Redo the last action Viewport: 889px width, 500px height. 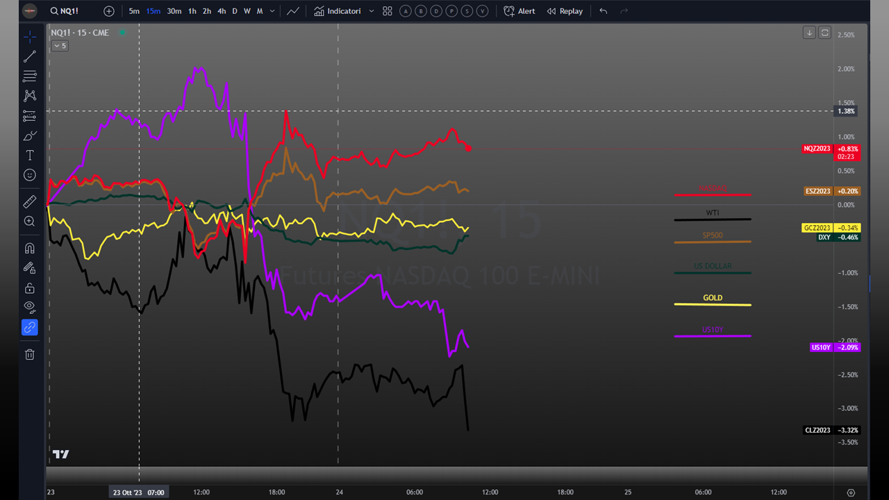coord(624,11)
